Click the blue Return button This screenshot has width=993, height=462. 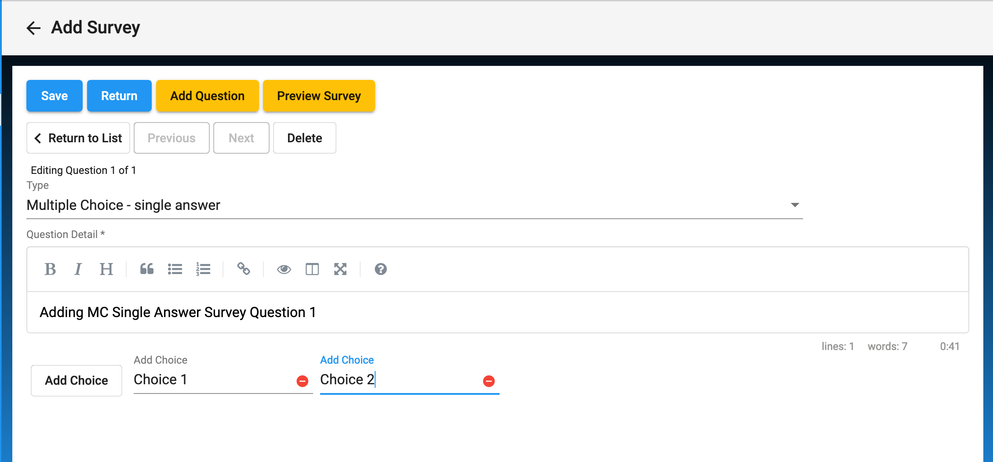pyautogui.click(x=119, y=96)
